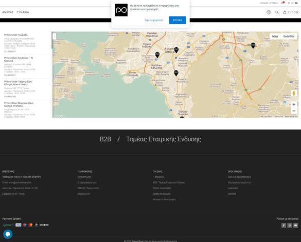The width and height of the screenshot is (301, 242).
Task: Open Επικοινωνία link in footer
Action: pyautogui.click(x=84, y=194)
